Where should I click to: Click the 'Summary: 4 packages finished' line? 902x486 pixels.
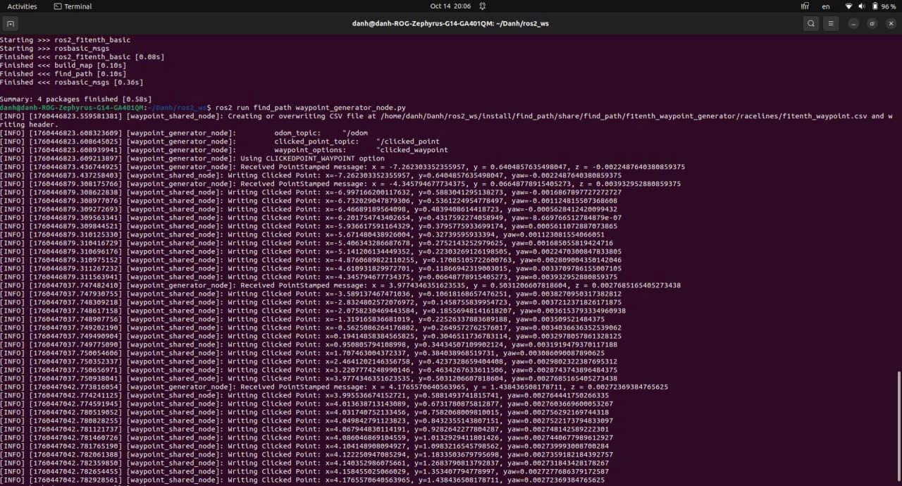coord(75,99)
